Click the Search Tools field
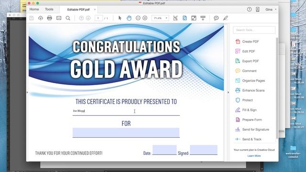The image size is (306, 172). [x=254, y=30]
